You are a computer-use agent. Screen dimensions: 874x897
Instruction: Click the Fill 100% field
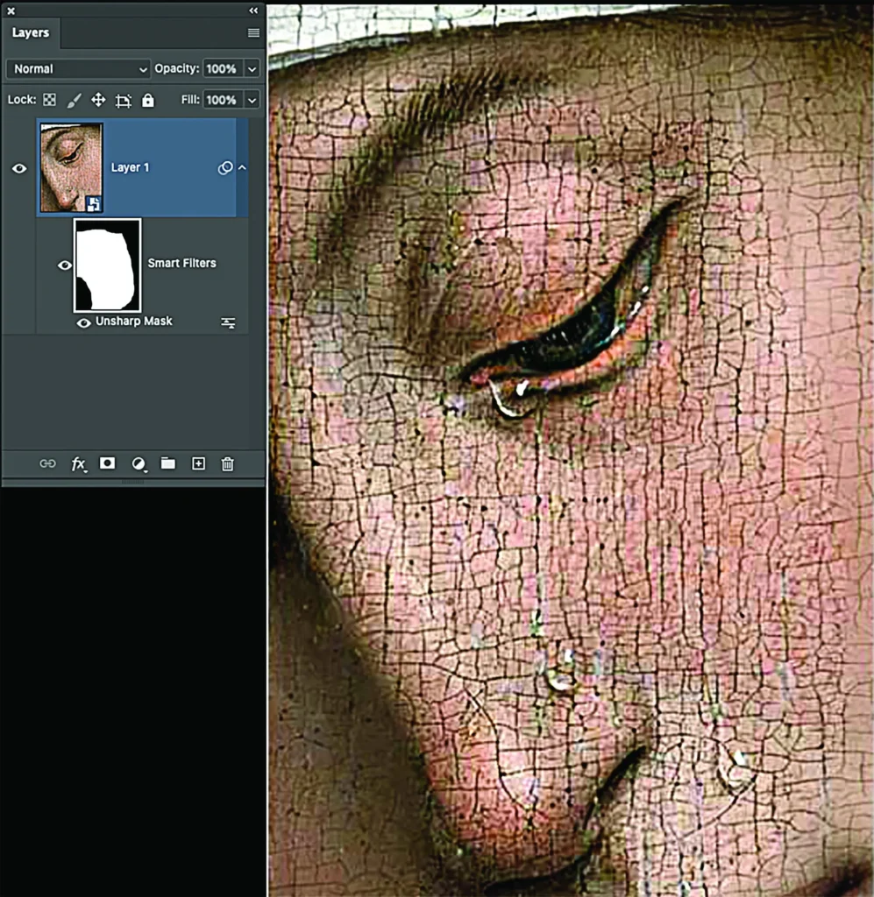click(223, 100)
